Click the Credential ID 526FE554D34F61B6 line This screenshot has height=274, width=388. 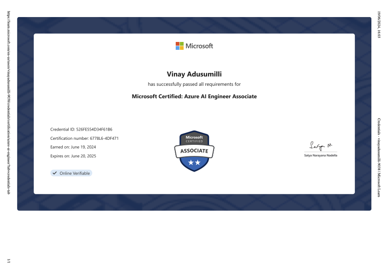(x=81, y=129)
